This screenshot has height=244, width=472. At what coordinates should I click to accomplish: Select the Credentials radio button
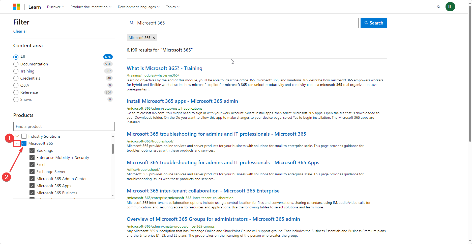(x=16, y=78)
